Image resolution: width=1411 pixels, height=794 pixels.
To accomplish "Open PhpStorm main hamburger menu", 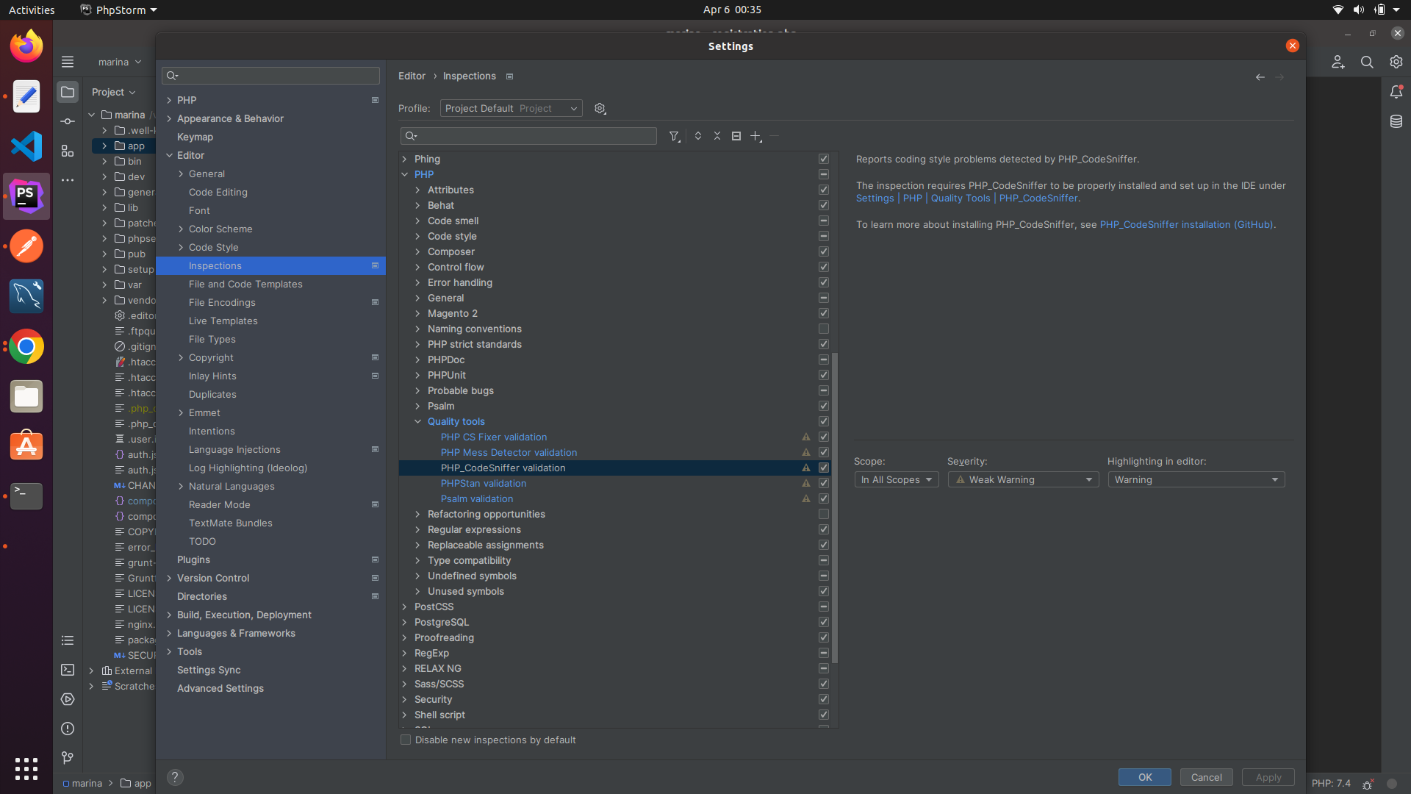I will click(68, 62).
